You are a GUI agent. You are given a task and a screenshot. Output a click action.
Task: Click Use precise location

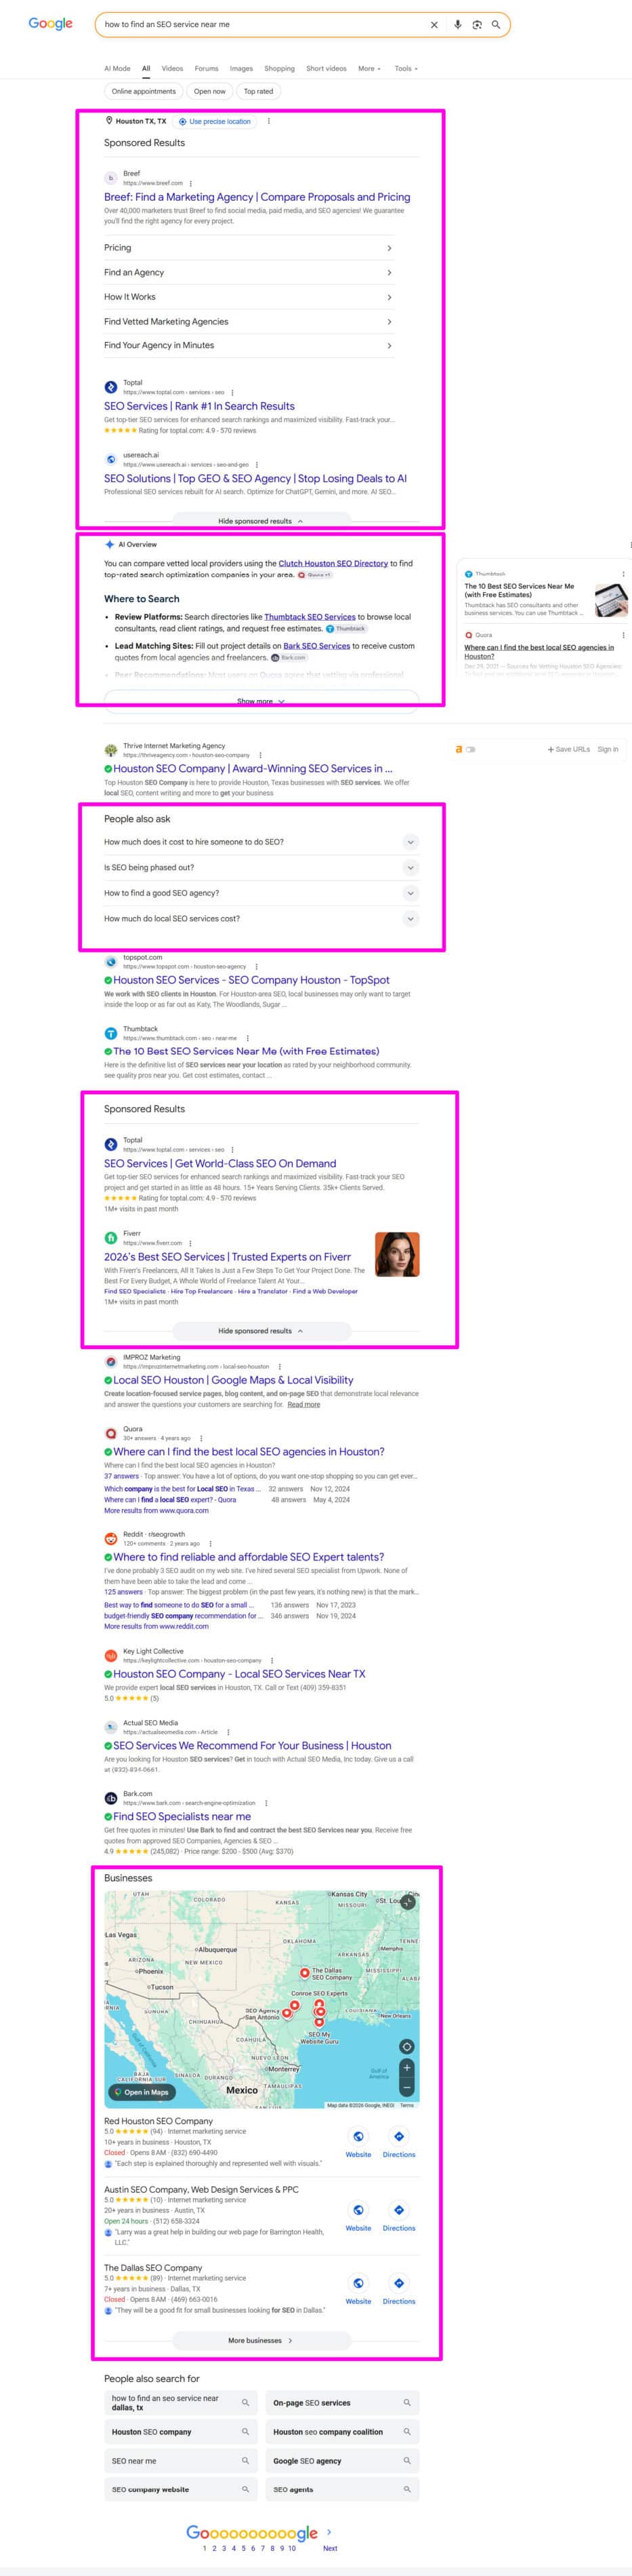215,121
